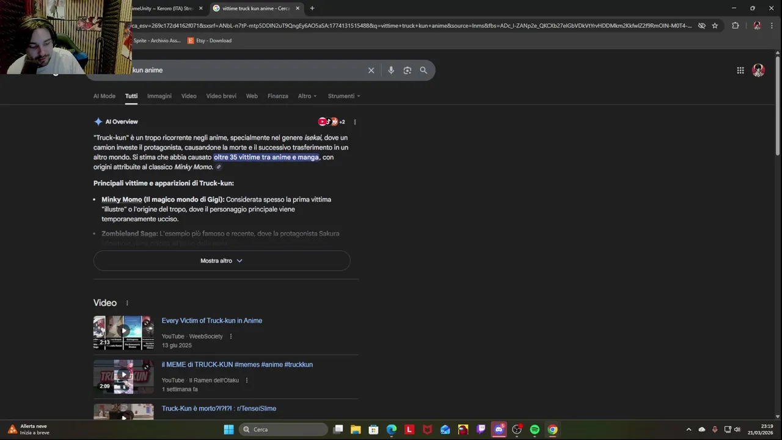Click inside the Google search input field
This screenshot has width=782, height=440.
tap(244, 70)
